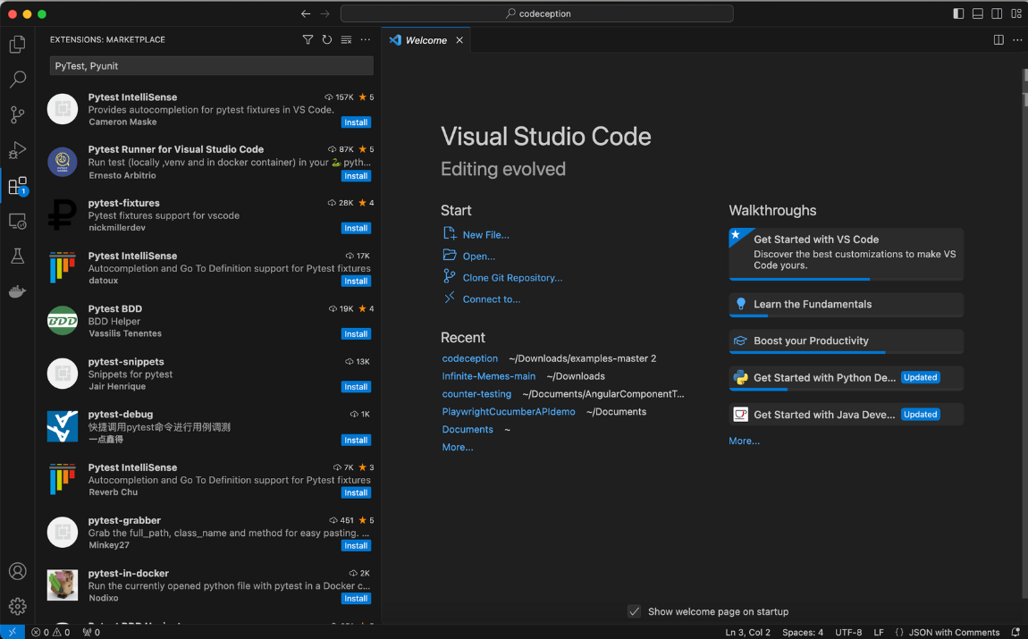1028x639 pixels.
Task: Open the Source Control view
Action: [17, 114]
